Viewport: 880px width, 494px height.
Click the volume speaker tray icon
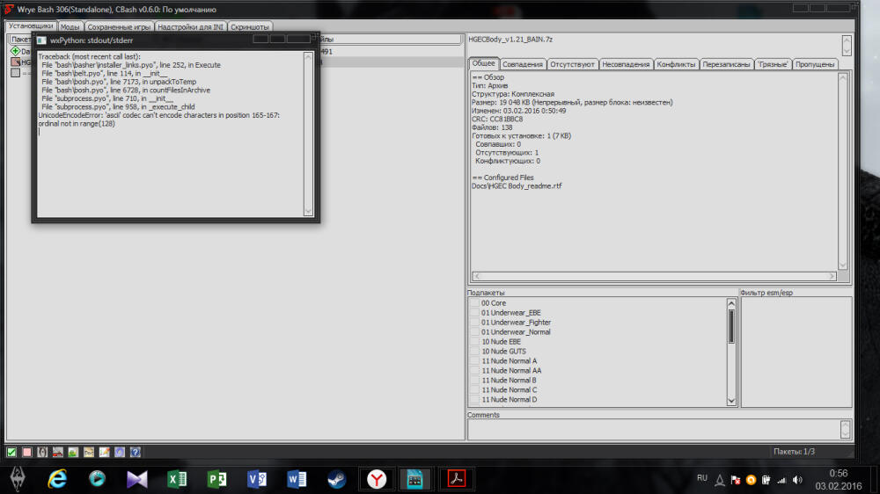(x=797, y=480)
